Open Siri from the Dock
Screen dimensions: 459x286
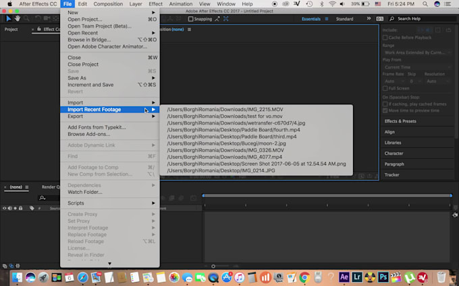point(30,277)
